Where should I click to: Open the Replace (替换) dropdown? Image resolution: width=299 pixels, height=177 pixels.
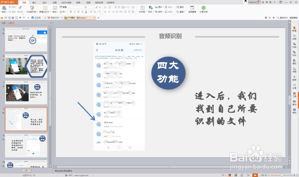click(x=181, y=12)
